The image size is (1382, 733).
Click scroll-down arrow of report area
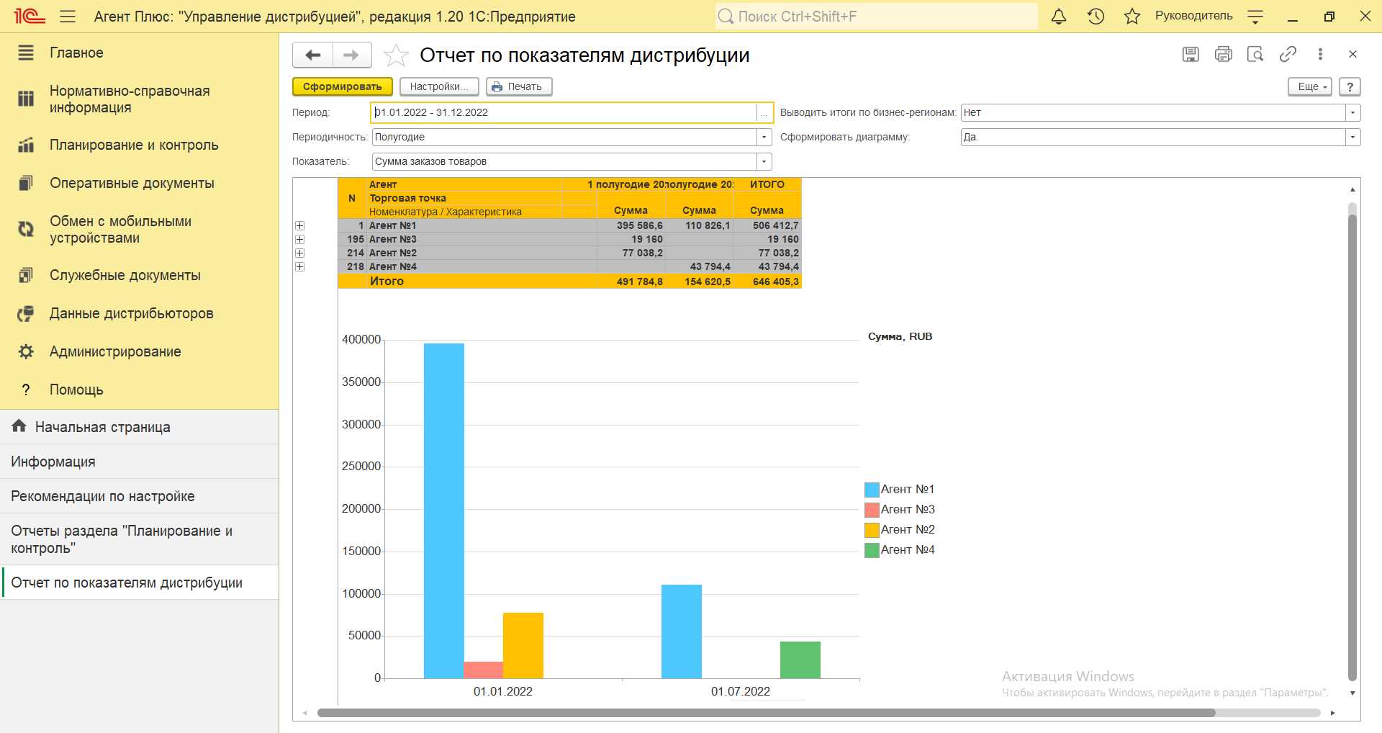(1352, 693)
